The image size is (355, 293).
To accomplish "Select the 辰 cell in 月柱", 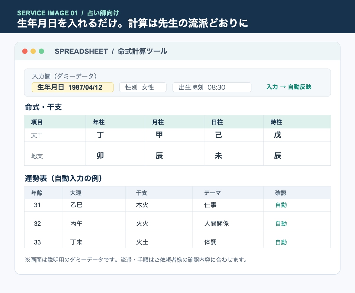I will pyautogui.click(x=175, y=154).
